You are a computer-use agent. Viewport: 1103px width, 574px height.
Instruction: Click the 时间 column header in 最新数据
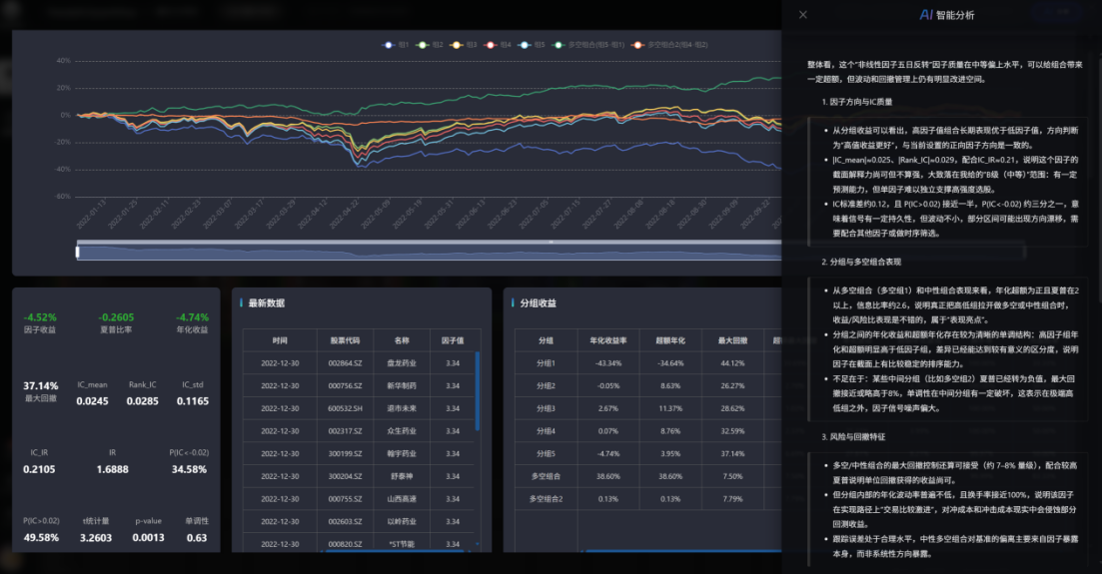(280, 339)
